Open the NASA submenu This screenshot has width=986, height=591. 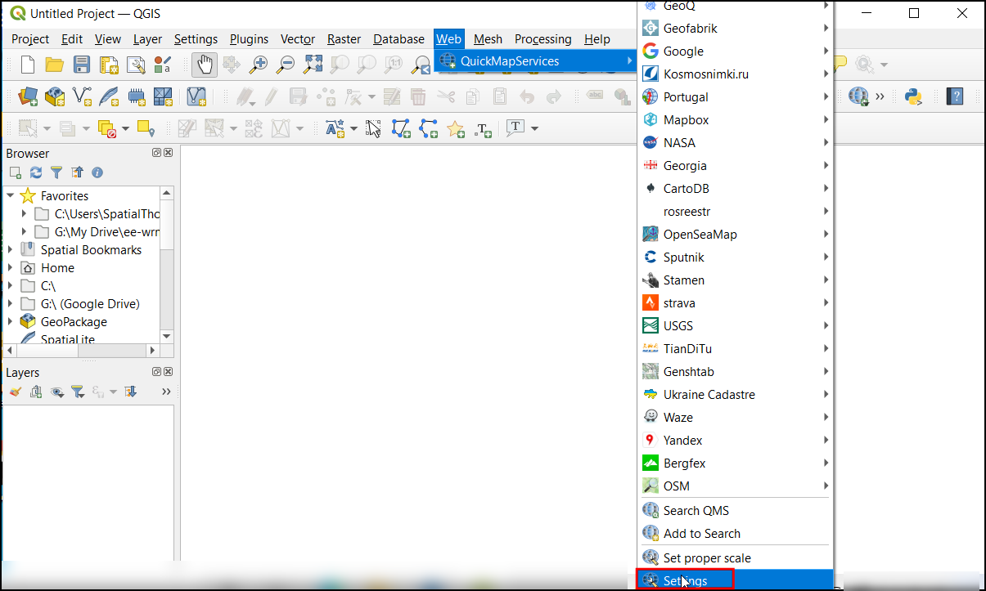tap(736, 142)
